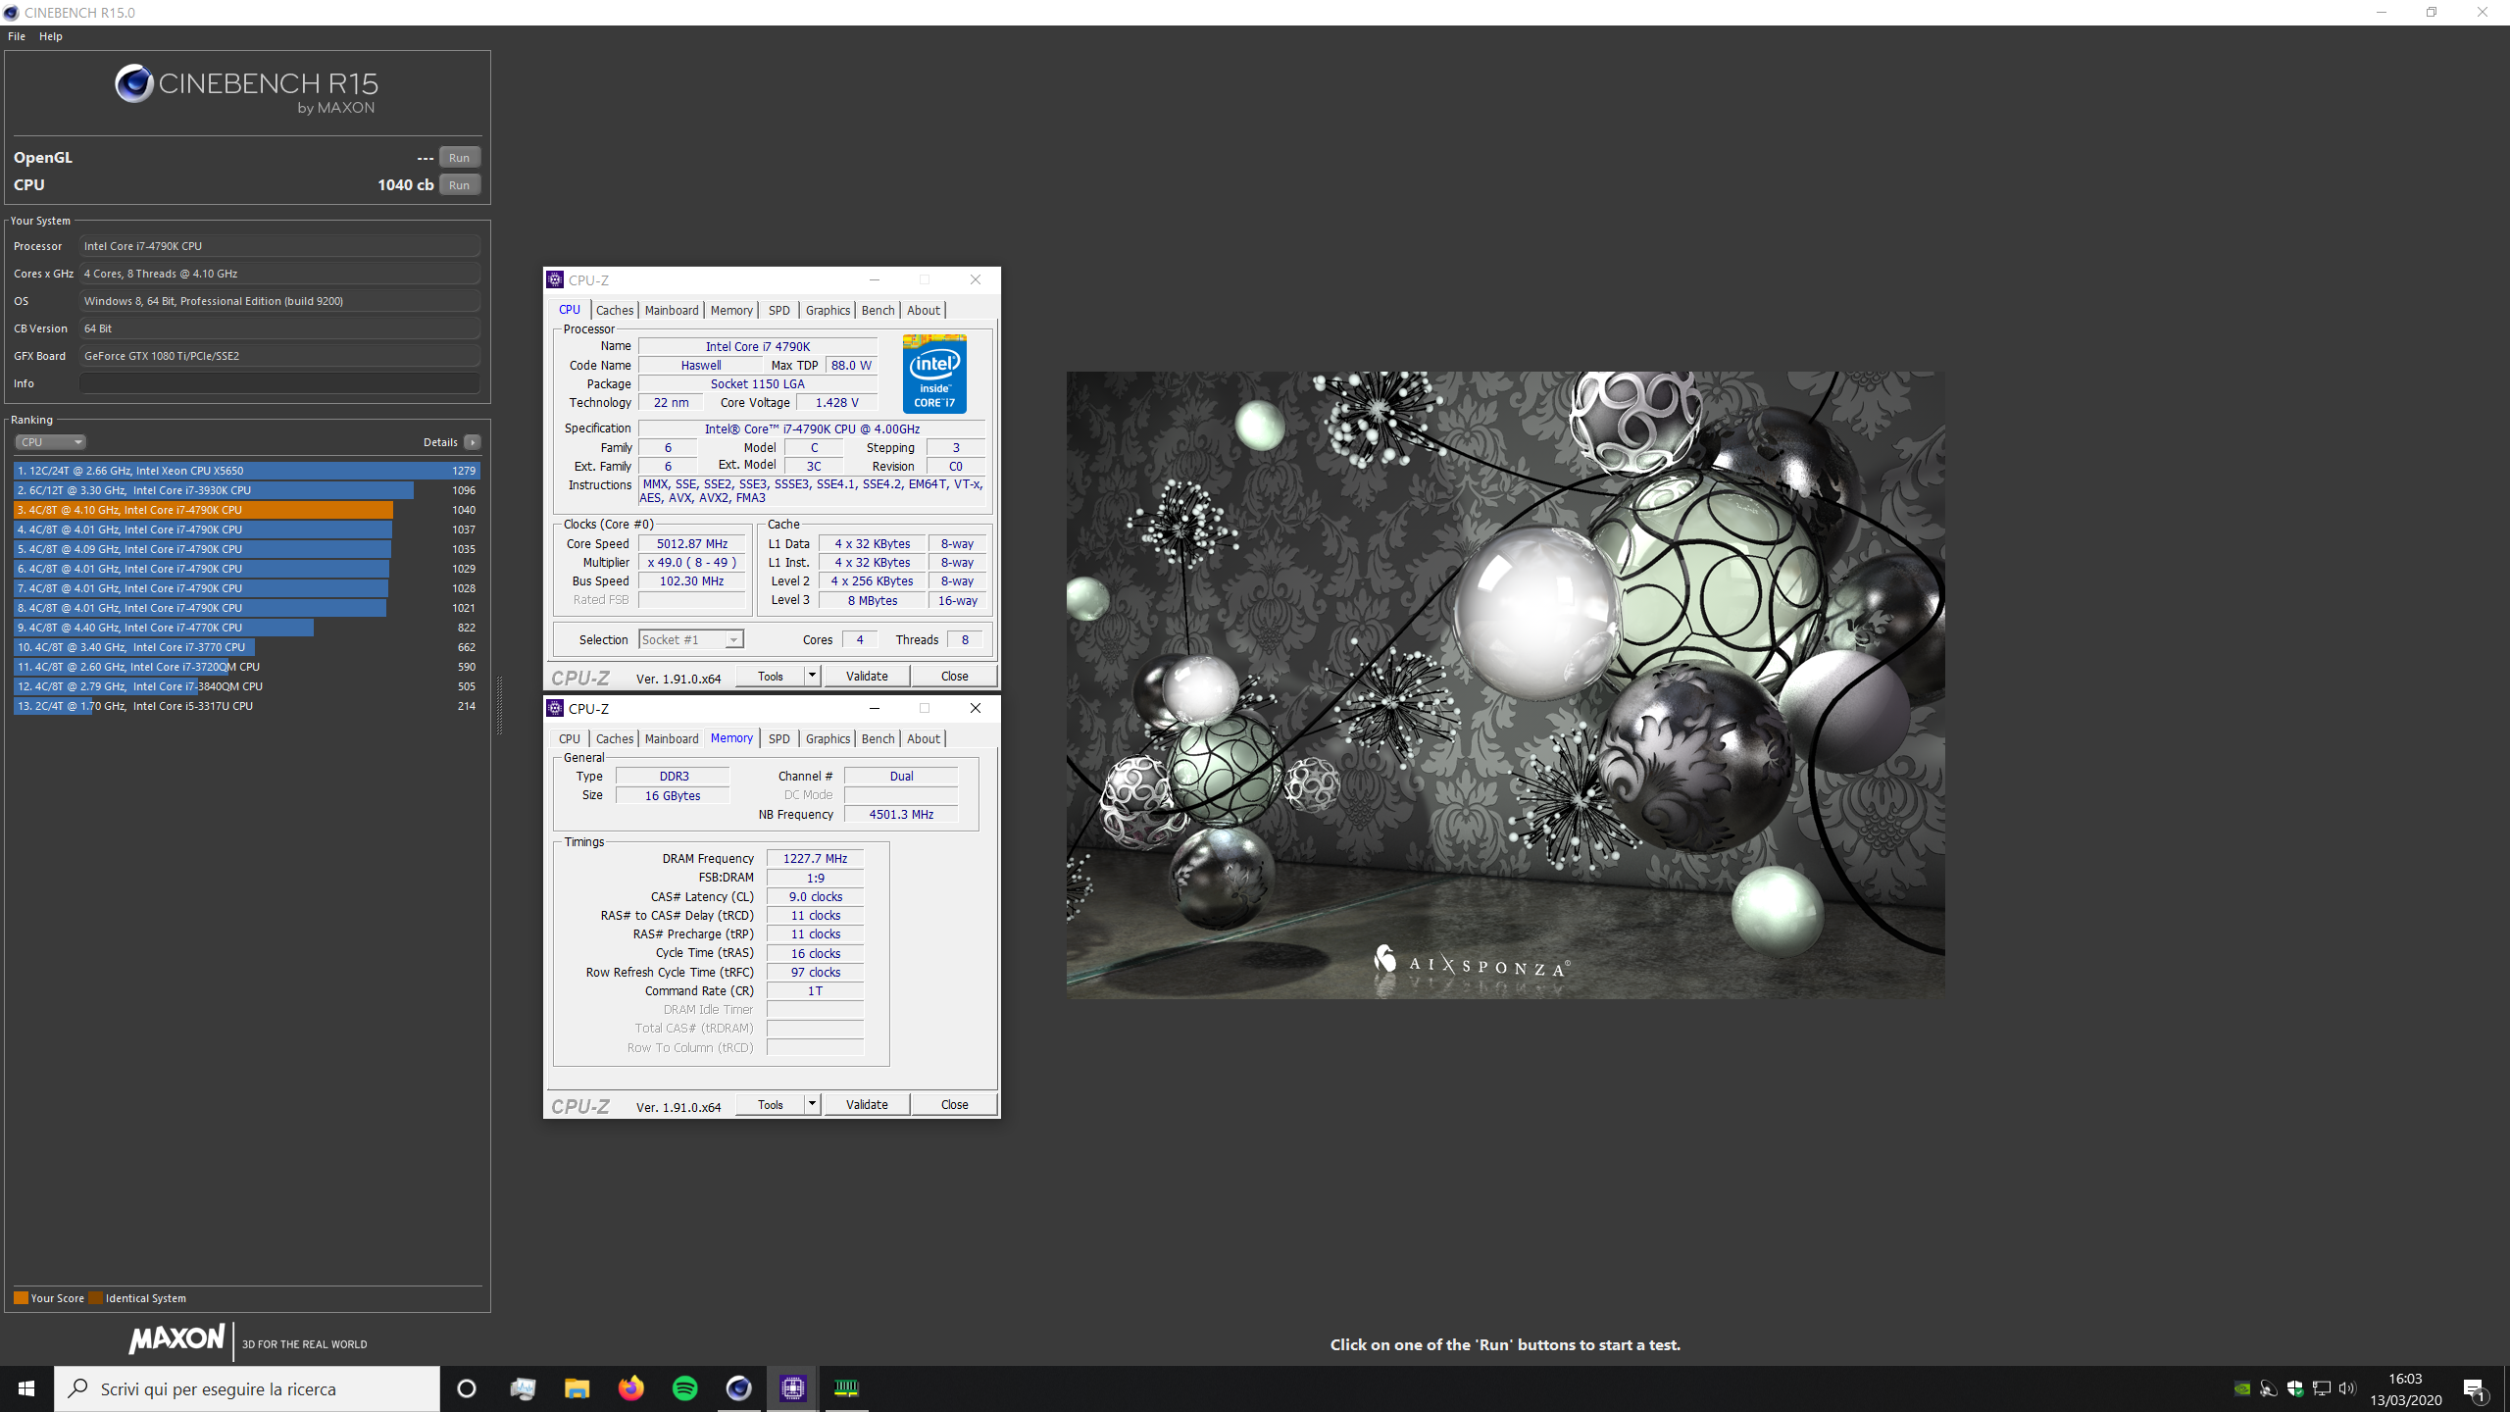Click the Cinebench logo sphere icon

pyautogui.click(x=134, y=84)
